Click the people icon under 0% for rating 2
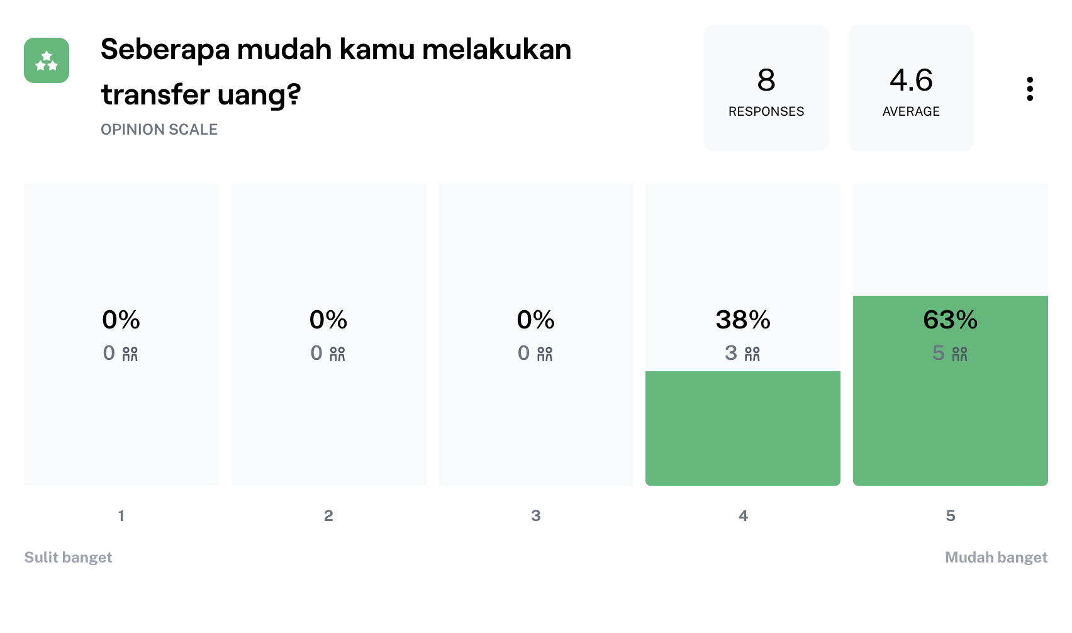Image resolution: width=1072 pixels, height=633 pixels. click(338, 354)
